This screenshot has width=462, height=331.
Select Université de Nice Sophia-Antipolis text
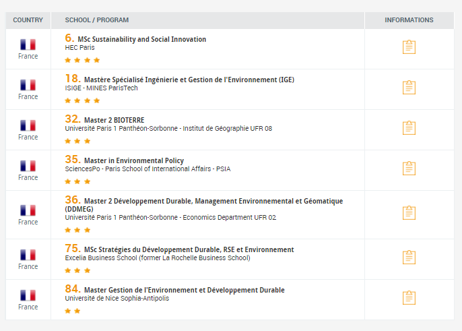pos(117,298)
